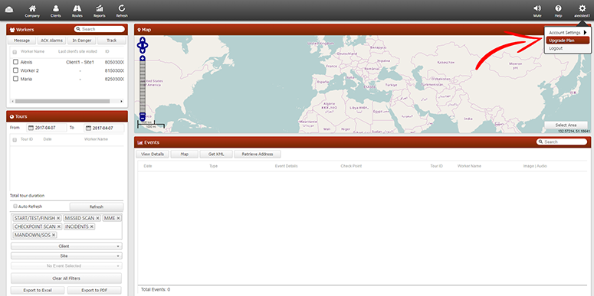Focus the Events search field
This screenshot has height=296, width=594.
562,141
